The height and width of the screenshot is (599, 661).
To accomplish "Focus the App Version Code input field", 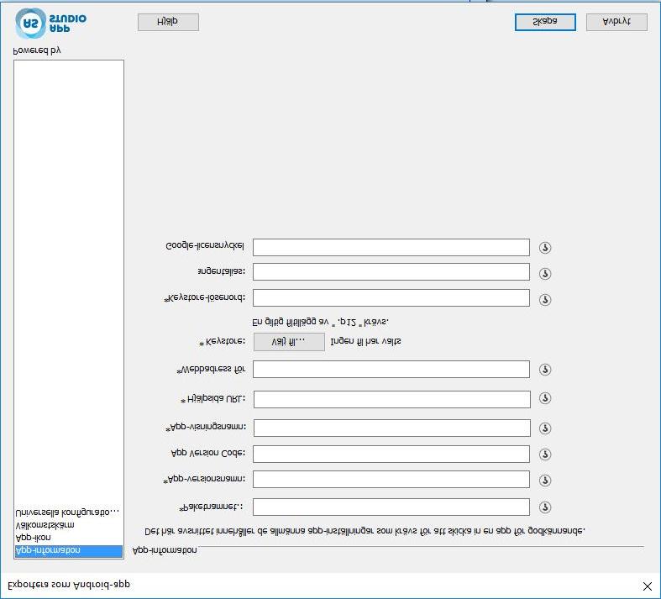I will [391, 455].
